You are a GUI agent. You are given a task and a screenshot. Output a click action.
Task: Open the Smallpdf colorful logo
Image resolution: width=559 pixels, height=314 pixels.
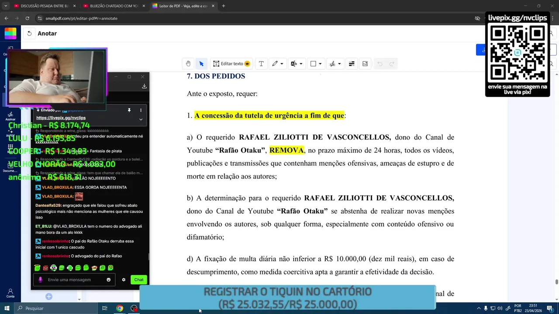tap(10, 34)
